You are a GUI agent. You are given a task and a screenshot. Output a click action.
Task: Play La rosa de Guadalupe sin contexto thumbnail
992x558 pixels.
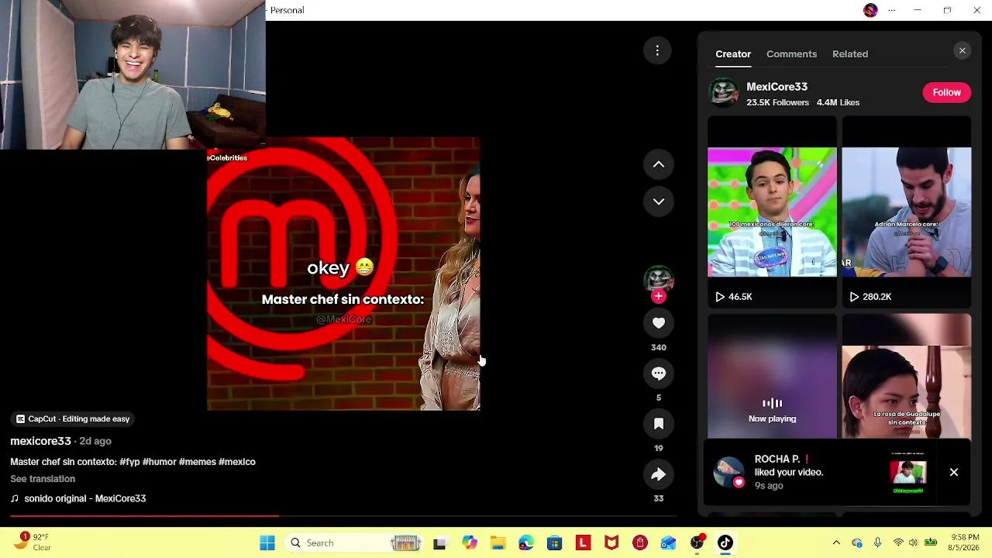(x=906, y=377)
